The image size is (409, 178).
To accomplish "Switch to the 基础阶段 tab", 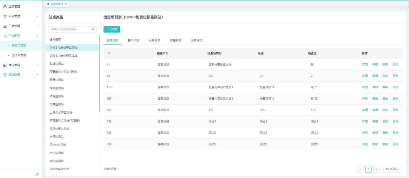I will 133,40.
